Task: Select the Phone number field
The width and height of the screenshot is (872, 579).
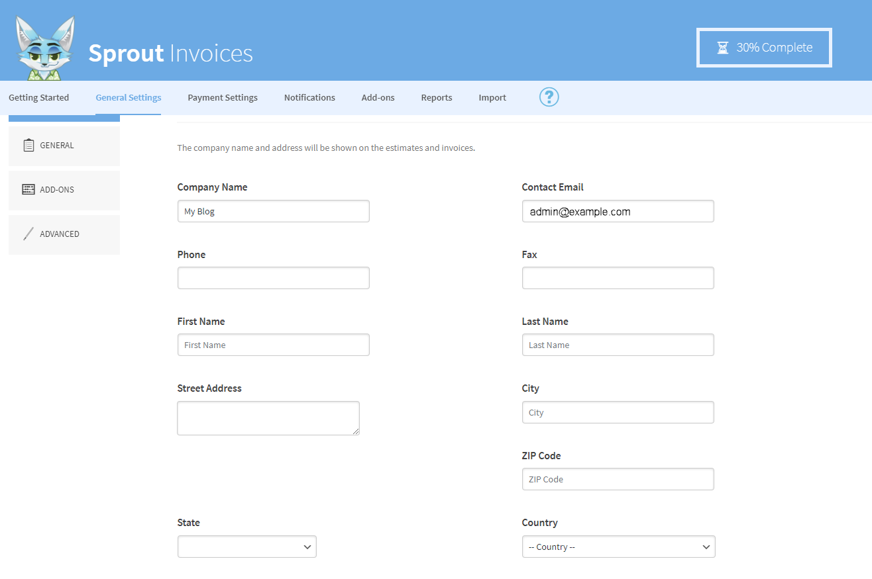Action: (273, 278)
